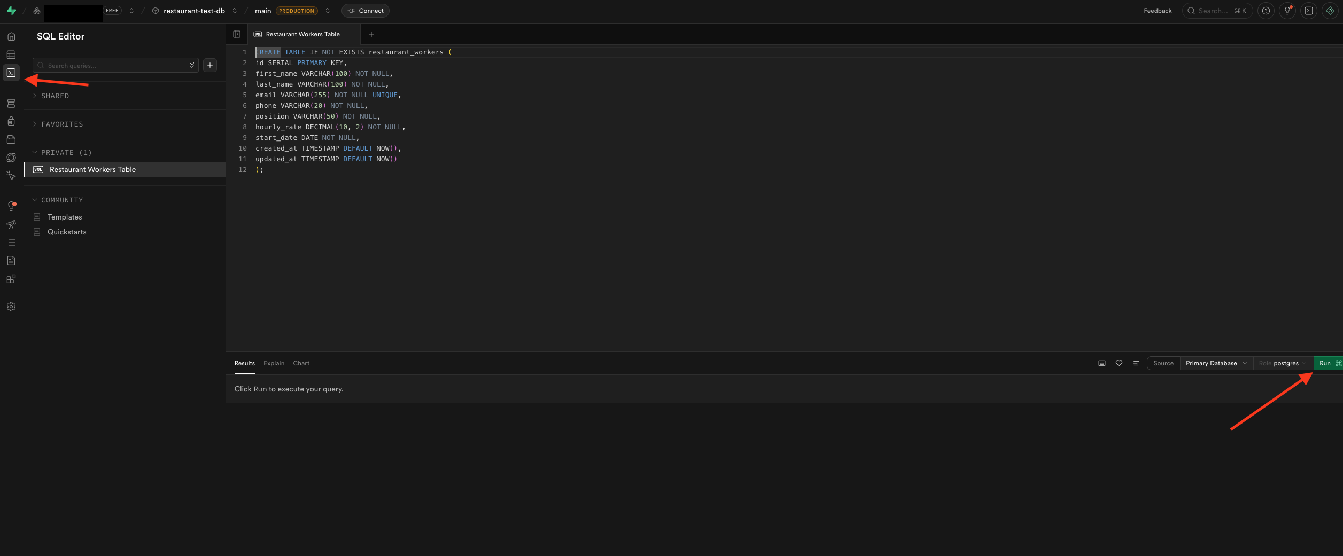
Task: Click the green Run button
Action: 1327,363
